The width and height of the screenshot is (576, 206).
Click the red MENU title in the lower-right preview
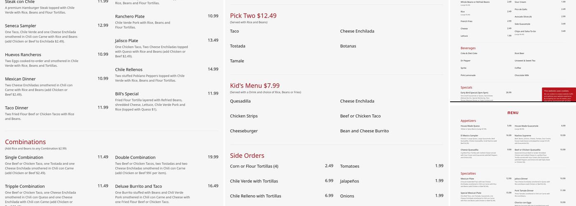(513, 113)
